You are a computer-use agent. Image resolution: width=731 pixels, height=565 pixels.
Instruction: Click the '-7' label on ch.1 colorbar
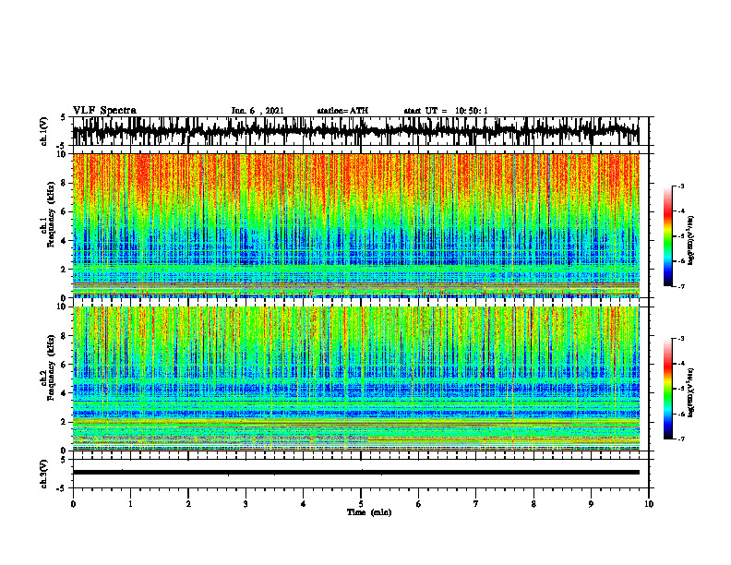pos(681,286)
